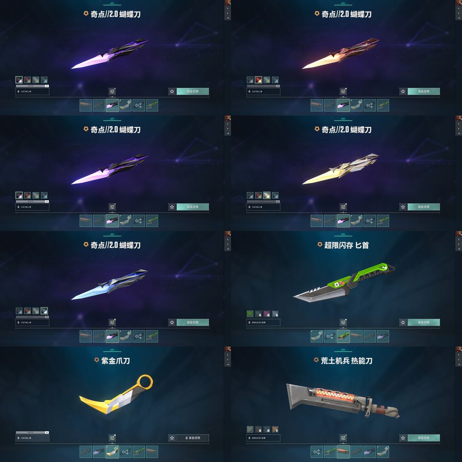Pick the locked purple variant swatch under 超限闪存 匕首
The image size is (462, 462).
[x=267, y=314]
